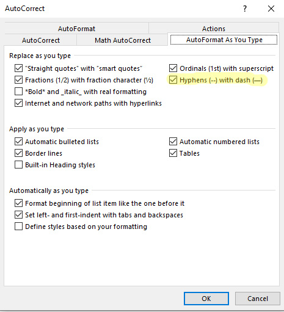Disable Hyphens with dash option

coord(173,80)
